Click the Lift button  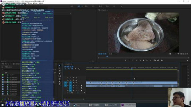(155, 60)
